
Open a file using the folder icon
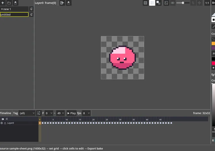[9, 3]
